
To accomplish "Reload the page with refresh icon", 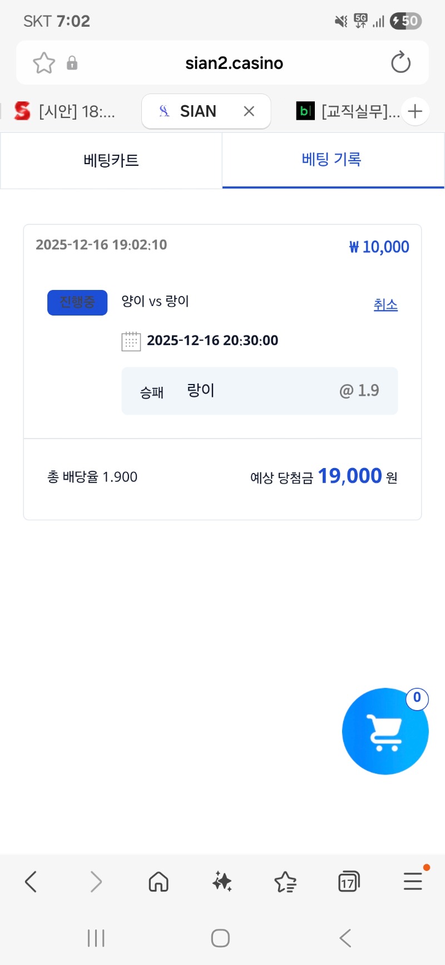I will coord(400,63).
